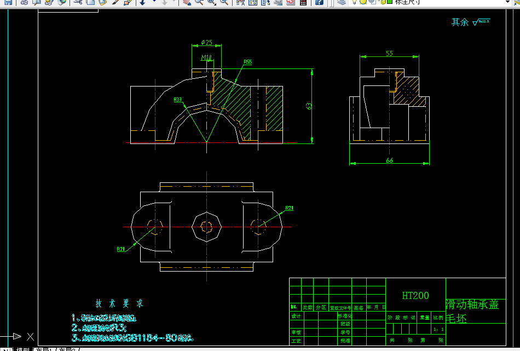Click the 1:1 scale value
520x351 pixels.
(x=438, y=330)
